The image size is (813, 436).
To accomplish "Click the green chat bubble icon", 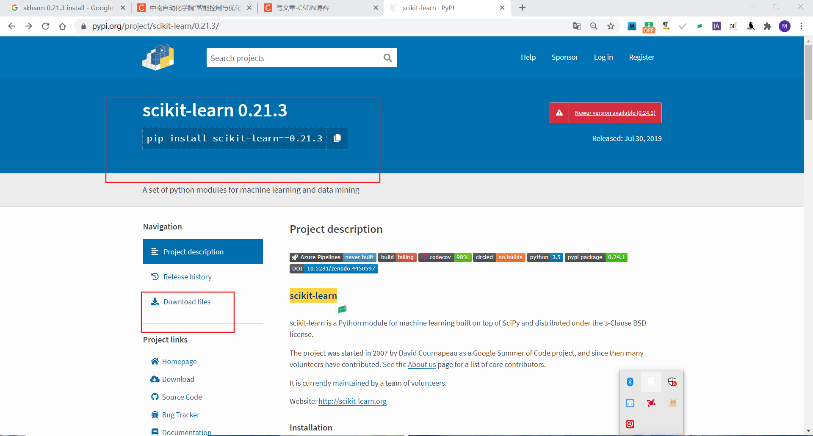I will (x=343, y=309).
